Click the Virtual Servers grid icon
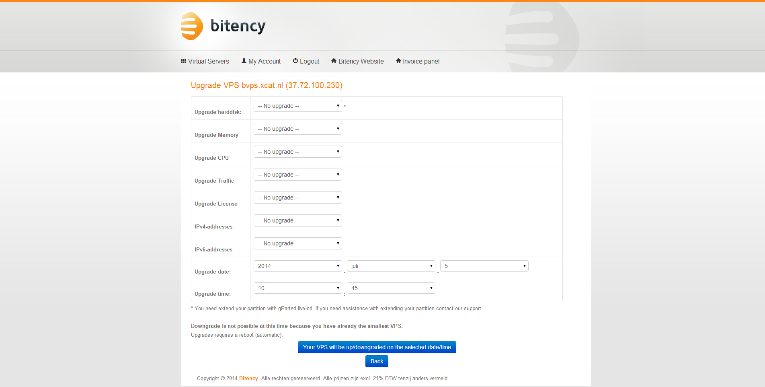 183,61
